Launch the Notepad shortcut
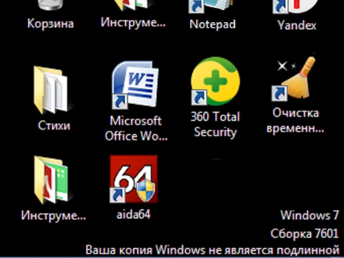Image resolution: width=344 pixels, height=258 pixels. pos(212,6)
